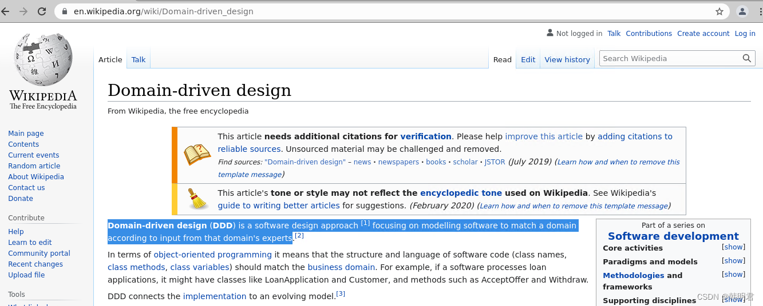Screen dimensions: 763x306
Task: Click the scholar find-sources link
Action: tap(465, 162)
